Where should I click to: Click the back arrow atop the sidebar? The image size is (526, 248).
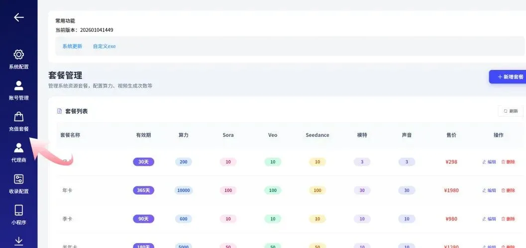19,17
